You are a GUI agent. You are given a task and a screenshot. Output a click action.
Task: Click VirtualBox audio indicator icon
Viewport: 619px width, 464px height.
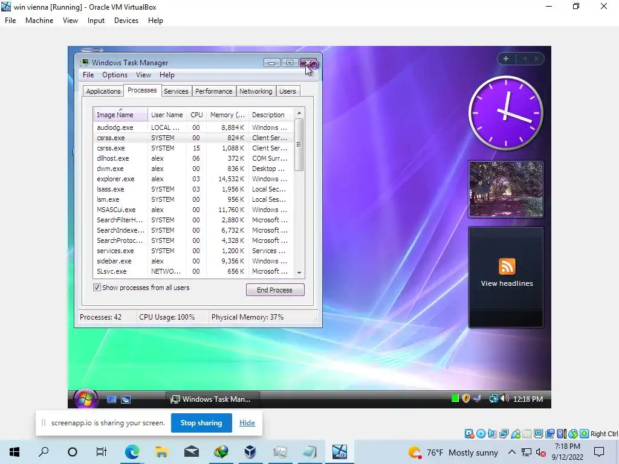tap(492, 434)
